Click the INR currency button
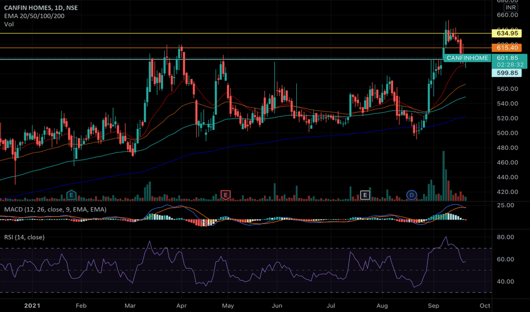530x312 pixels. click(511, 7)
